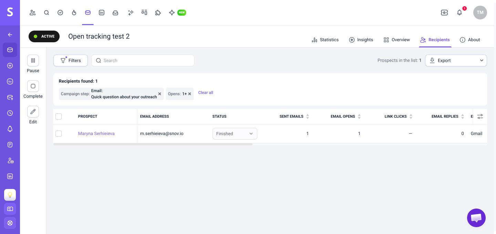The width and height of the screenshot is (496, 234).
Task: Tick the select-all checkbox in the table header
Action: point(59,116)
